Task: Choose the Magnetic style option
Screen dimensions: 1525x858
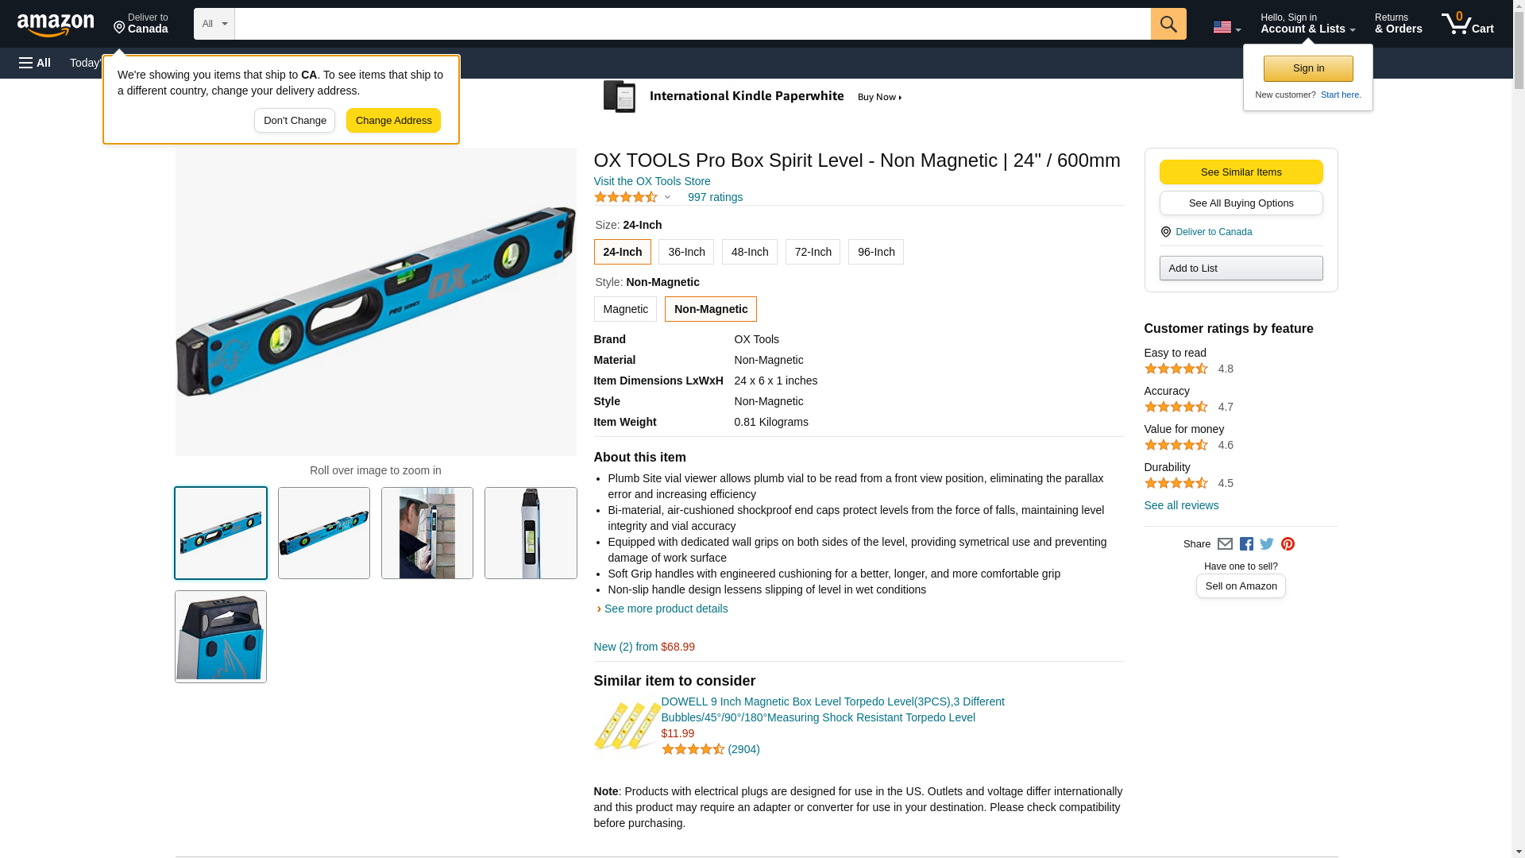Action: tap(625, 309)
